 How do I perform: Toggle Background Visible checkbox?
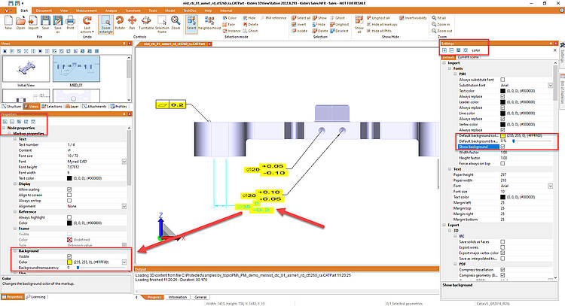click(x=69, y=256)
